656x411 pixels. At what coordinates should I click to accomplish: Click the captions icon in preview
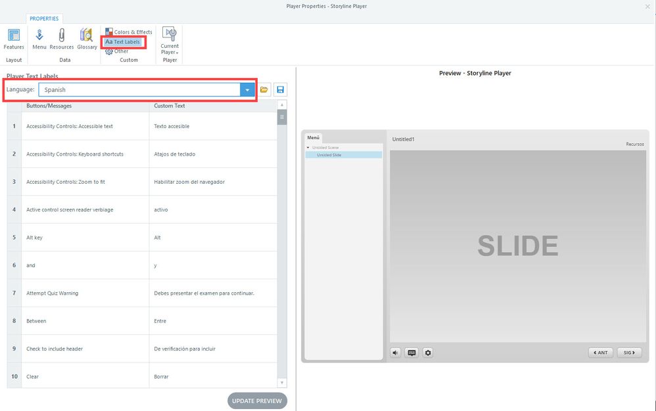(x=411, y=353)
